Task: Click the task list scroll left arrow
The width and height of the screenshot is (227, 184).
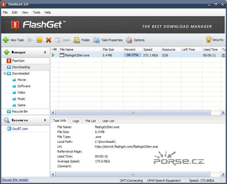Action: [53, 112]
